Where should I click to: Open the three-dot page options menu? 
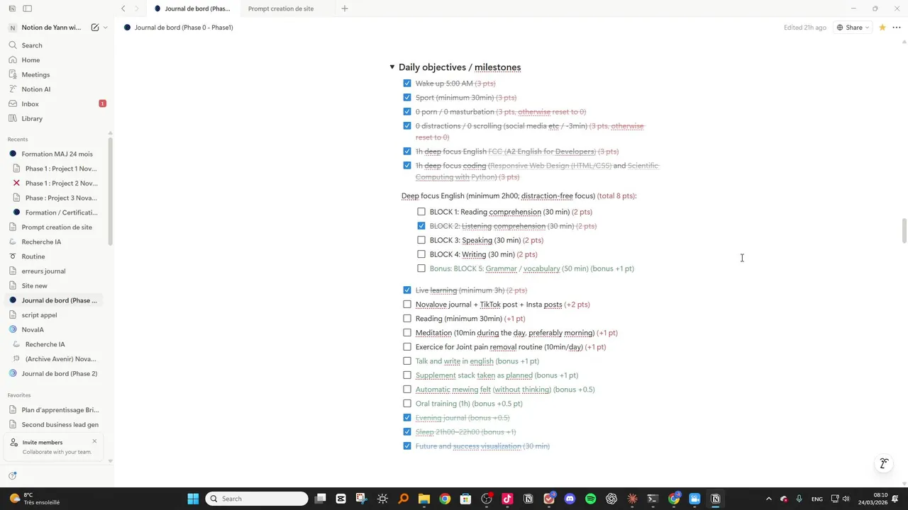897,28
